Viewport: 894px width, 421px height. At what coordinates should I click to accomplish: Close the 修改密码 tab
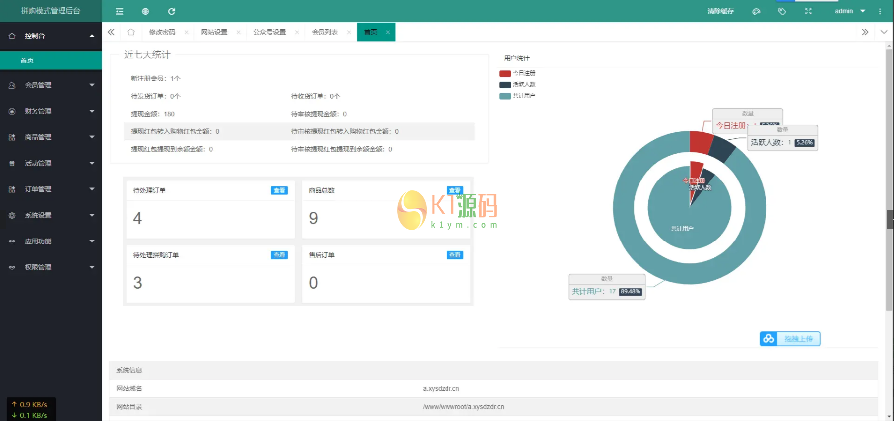[x=187, y=32]
